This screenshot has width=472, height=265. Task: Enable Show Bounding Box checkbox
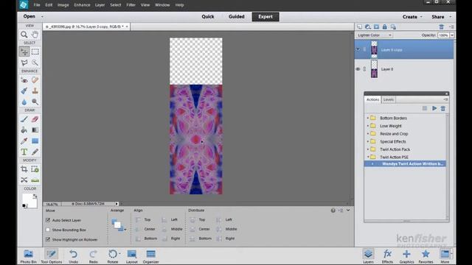48,230
